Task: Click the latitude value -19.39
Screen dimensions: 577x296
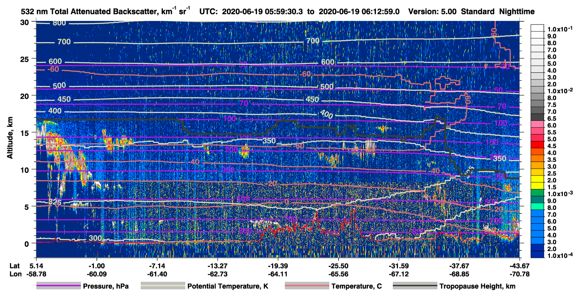Action: 278,266
